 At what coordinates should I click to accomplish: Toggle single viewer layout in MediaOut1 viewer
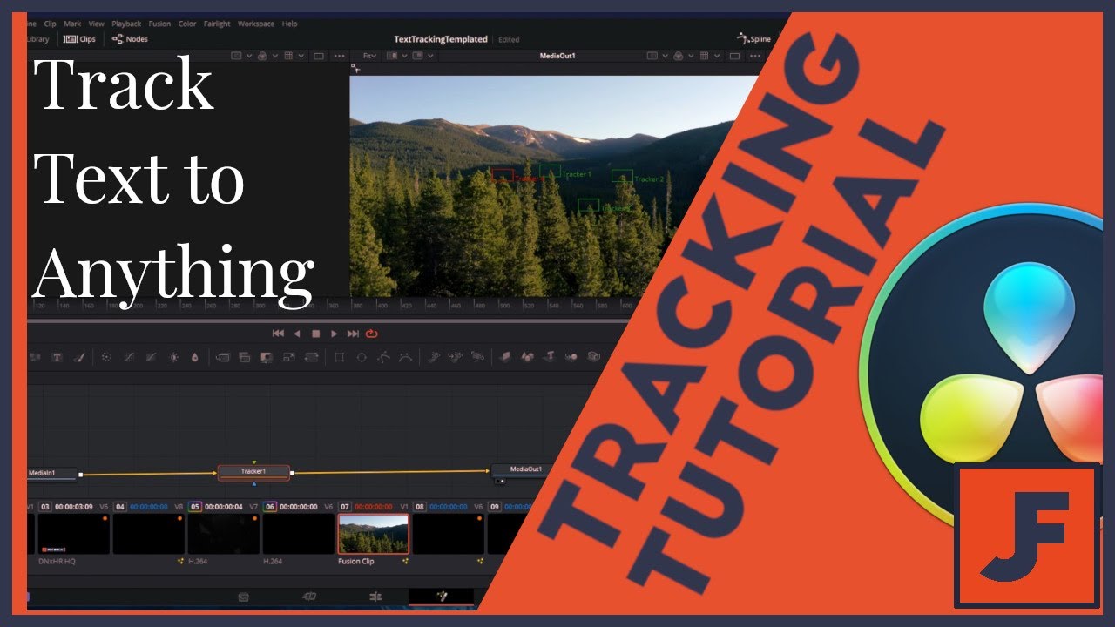[734, 56]
